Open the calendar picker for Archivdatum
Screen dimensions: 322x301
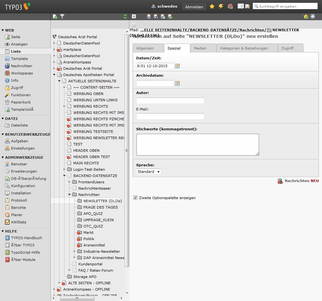pyautogui.click(x=177, y=83)
